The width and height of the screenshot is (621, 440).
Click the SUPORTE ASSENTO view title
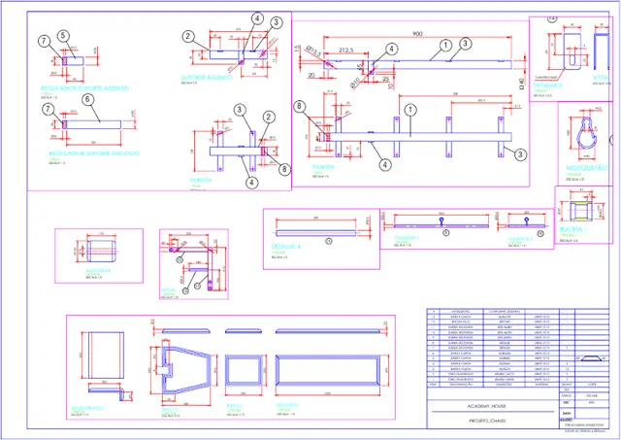(207, 78)
